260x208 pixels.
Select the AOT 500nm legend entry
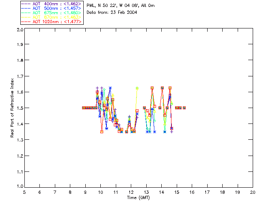(51, 8)
